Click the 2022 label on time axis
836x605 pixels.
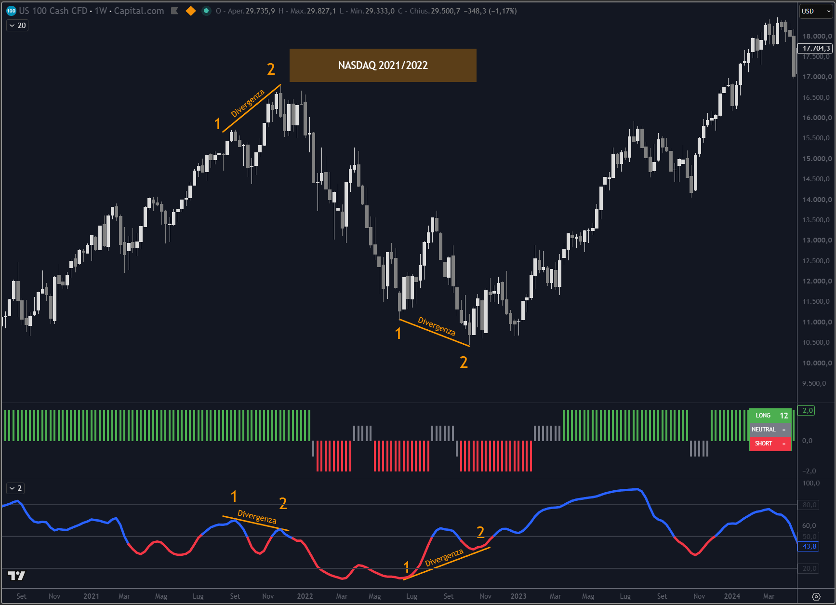click(x=305, y=596)
